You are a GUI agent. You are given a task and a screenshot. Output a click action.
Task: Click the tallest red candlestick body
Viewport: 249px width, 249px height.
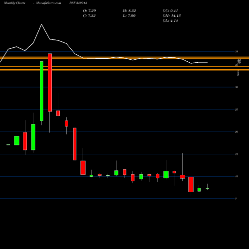coord(50,83)
